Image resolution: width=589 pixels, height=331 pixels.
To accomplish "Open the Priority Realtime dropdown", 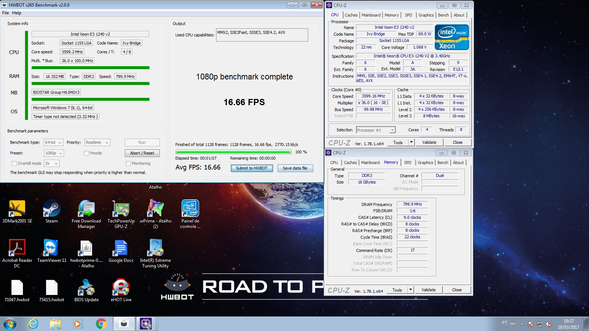I will (x=97, y=142).
